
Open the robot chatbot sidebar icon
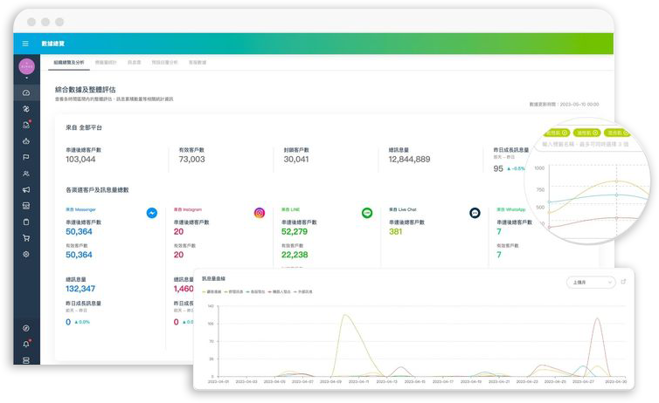[26, 141]
